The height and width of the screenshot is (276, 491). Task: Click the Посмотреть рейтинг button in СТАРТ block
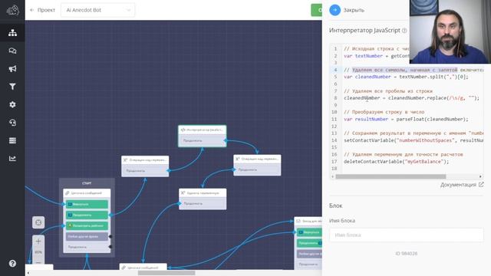click(87, 225)
